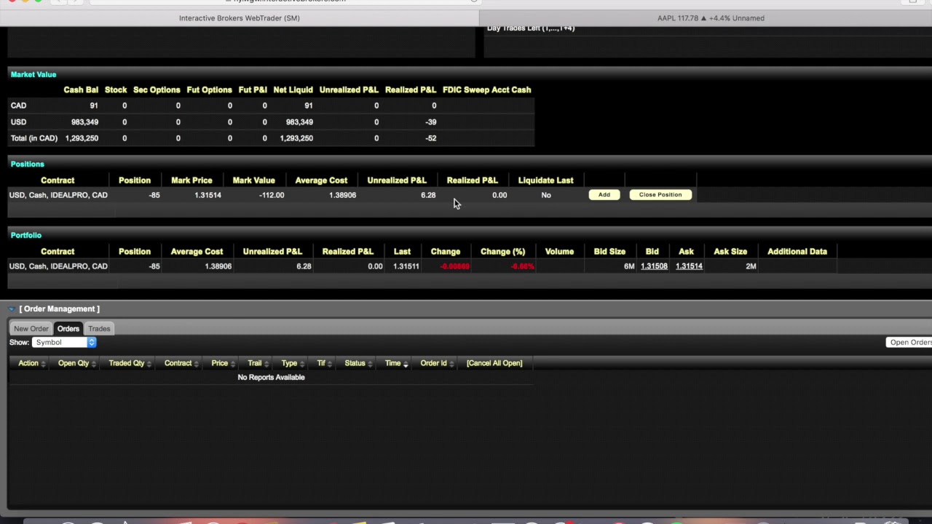The width and height of the screenshot is (932, 524).
Task: Click sort arrows beside Traded Qty header
Action: [151, 363]
